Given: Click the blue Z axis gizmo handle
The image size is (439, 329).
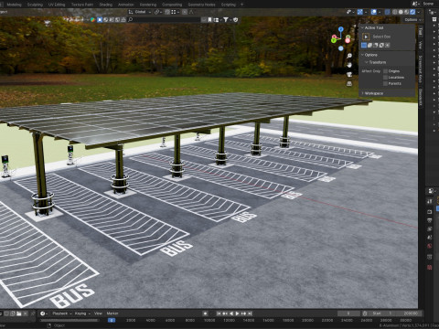Looking at the screenshot, I should [x=341, y=29].
